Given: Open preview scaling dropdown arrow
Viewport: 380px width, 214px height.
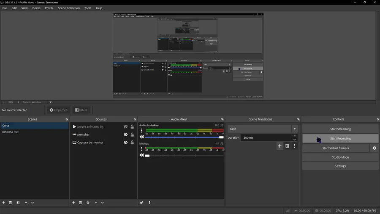Looking at the screenshot, I should click(x=51, y=102).
